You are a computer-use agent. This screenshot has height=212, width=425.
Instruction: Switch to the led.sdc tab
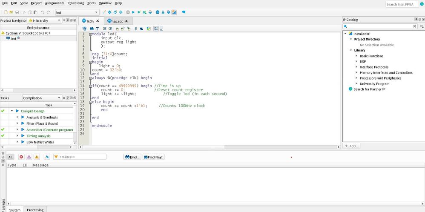[x=118, y=21]
